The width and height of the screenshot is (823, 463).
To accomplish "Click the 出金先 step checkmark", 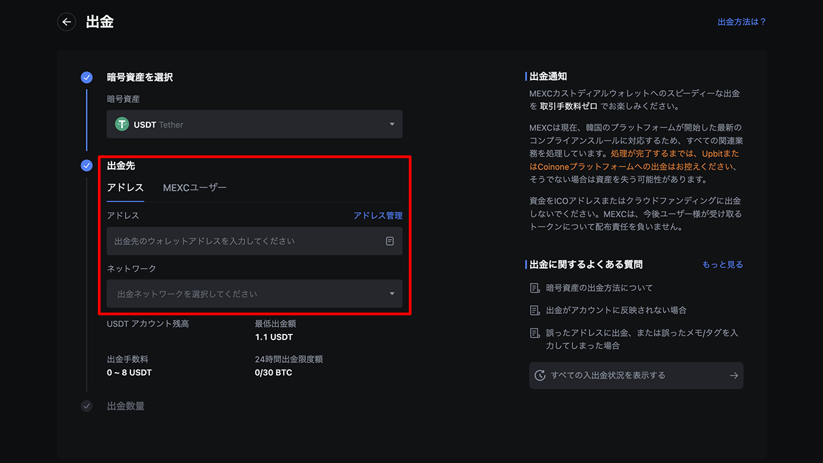I will (87, 166).
